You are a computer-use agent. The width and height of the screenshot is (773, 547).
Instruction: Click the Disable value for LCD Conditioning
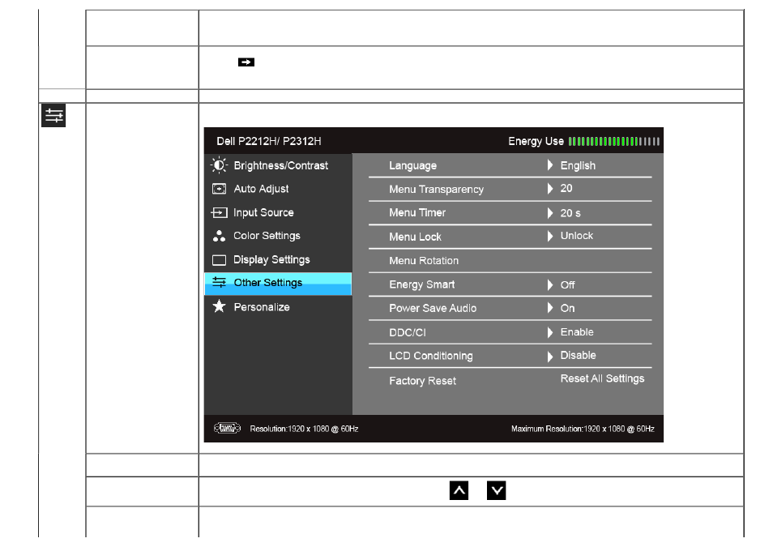tap(578, 355)
